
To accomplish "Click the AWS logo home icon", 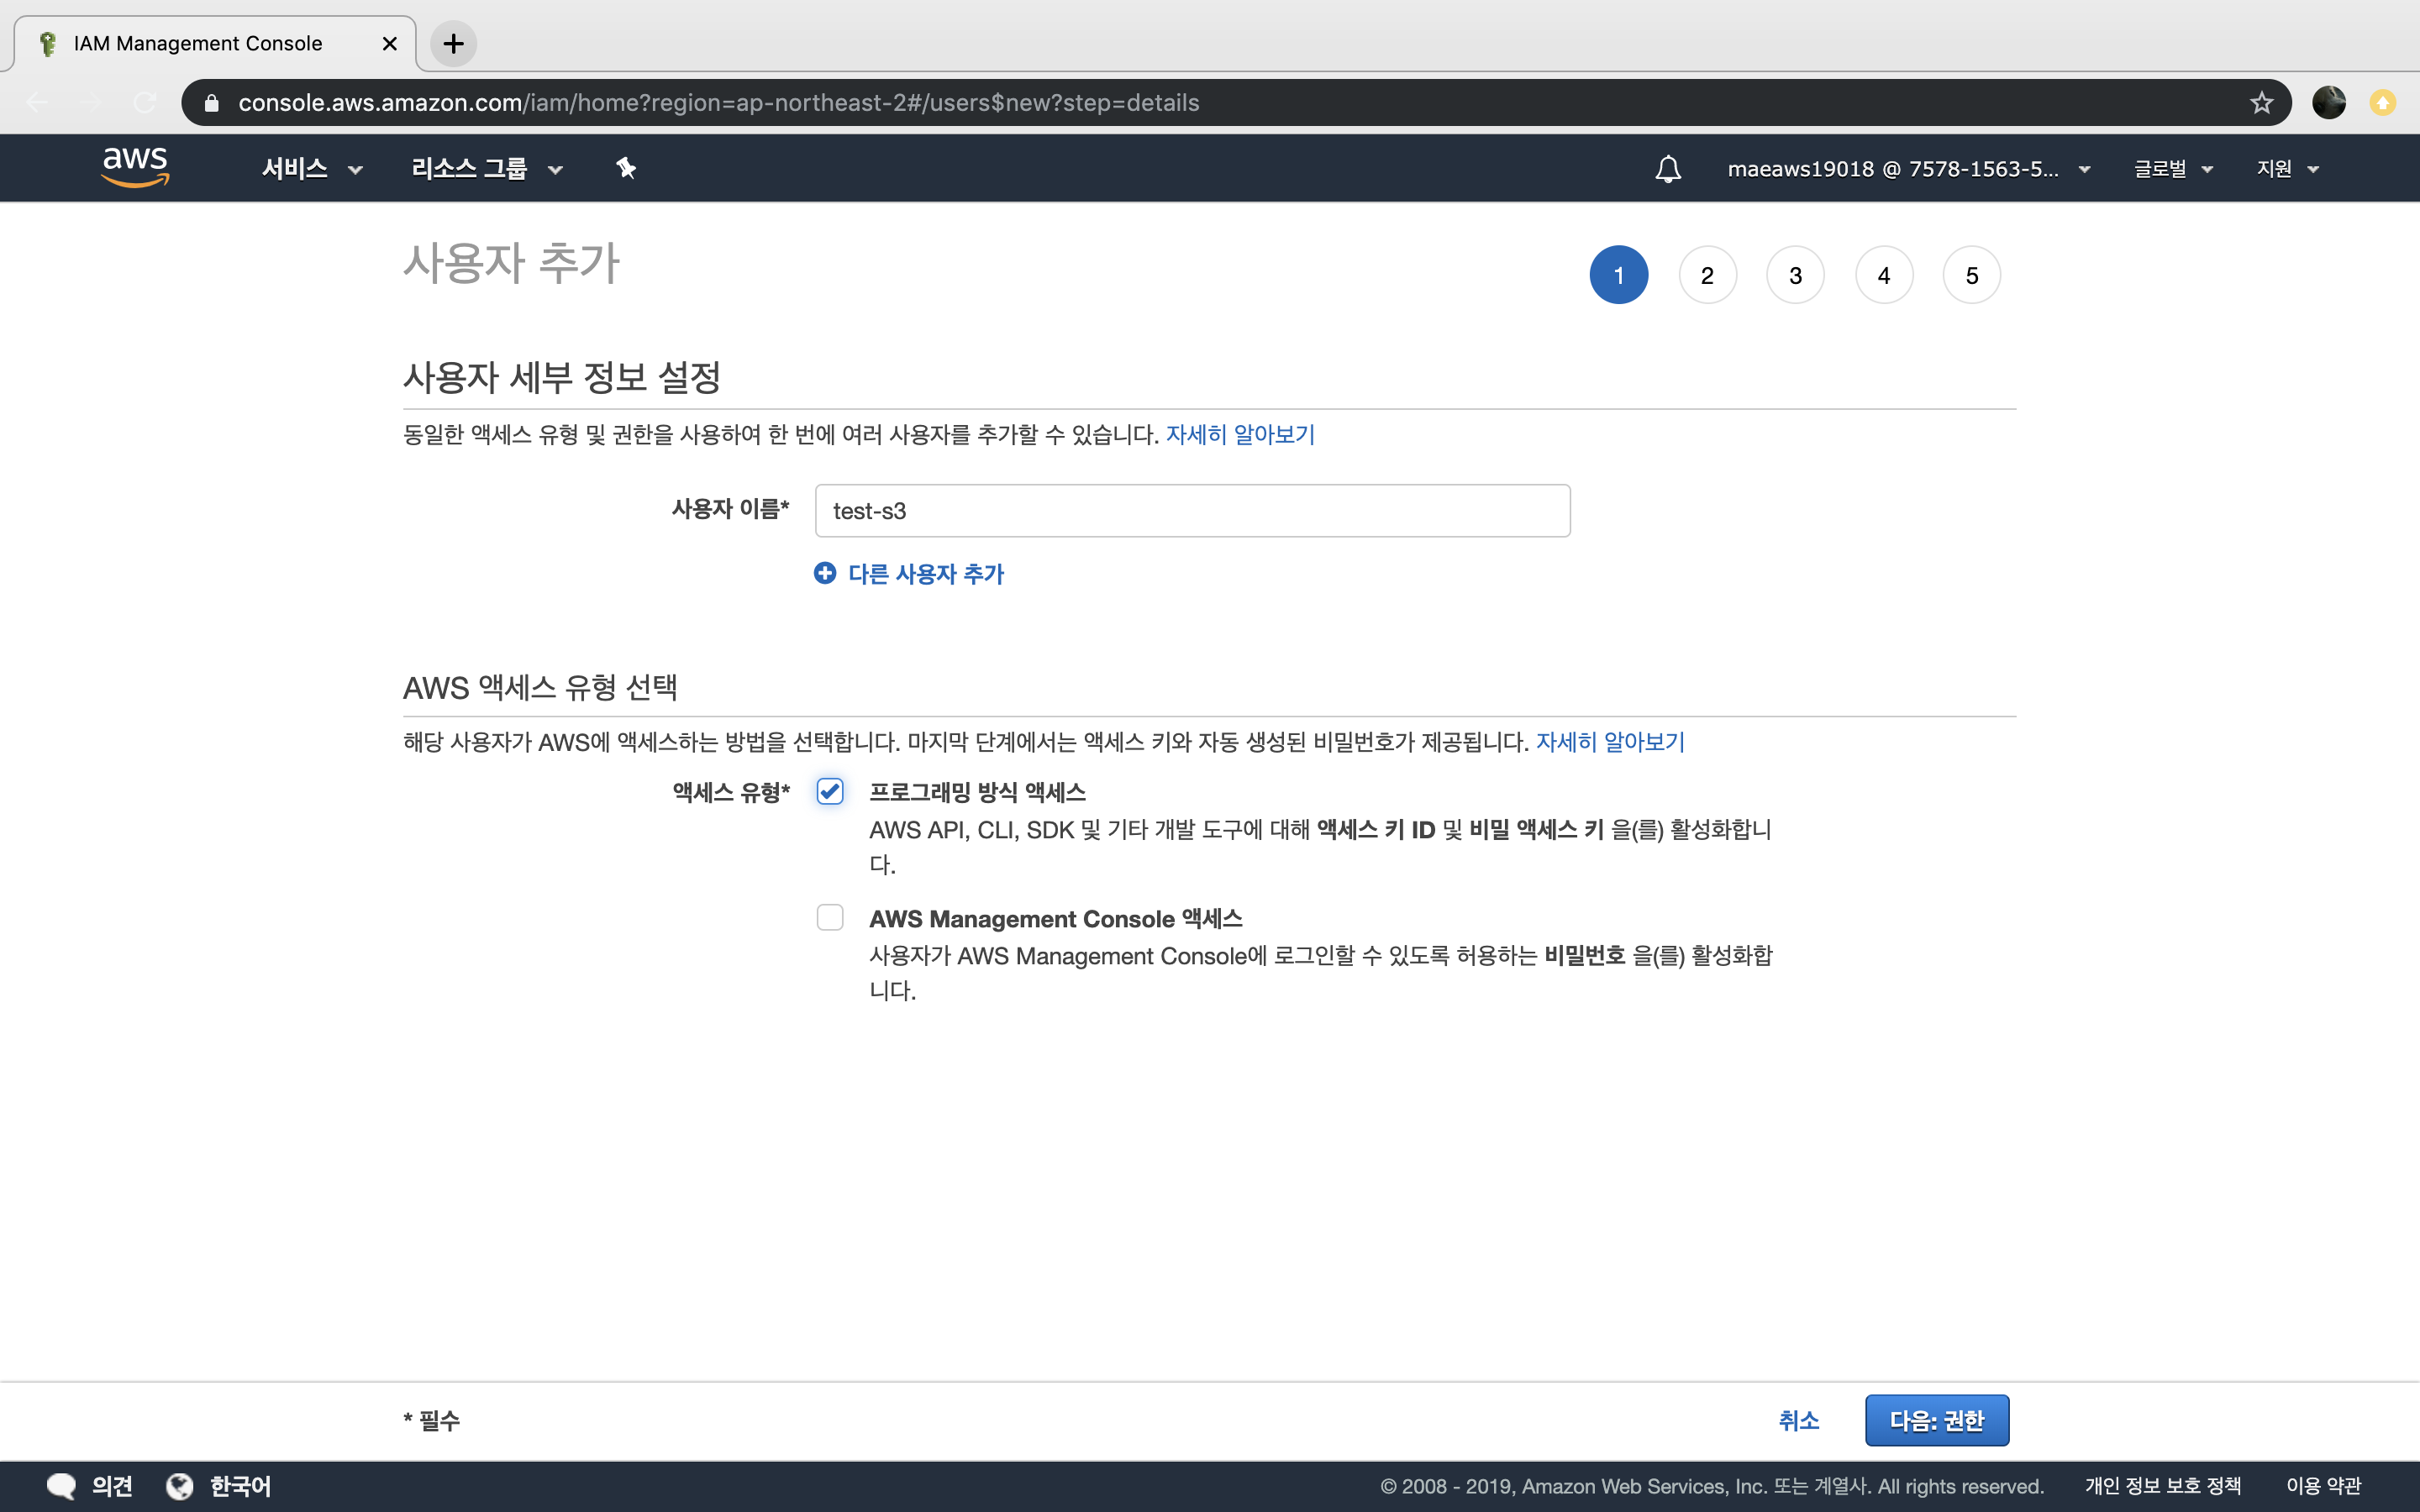I will 135,167.
